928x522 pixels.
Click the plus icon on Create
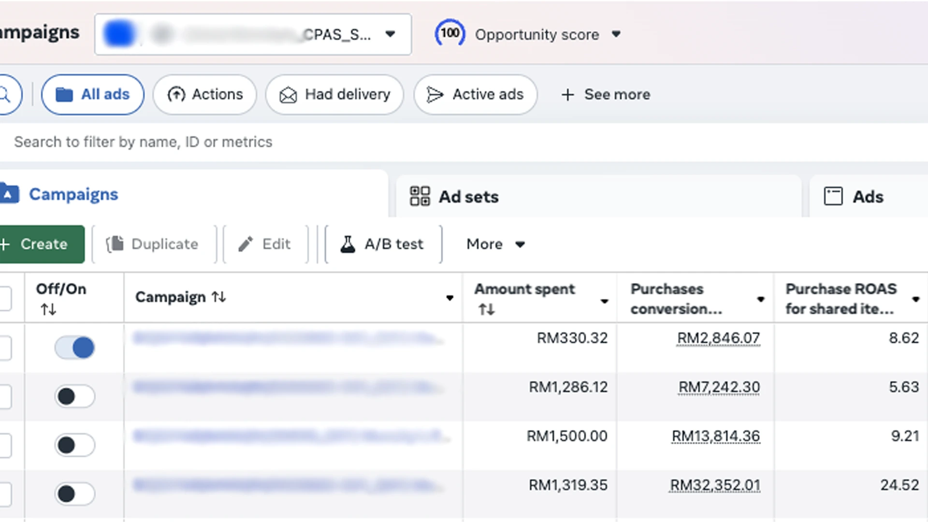[x=5, y=244]
